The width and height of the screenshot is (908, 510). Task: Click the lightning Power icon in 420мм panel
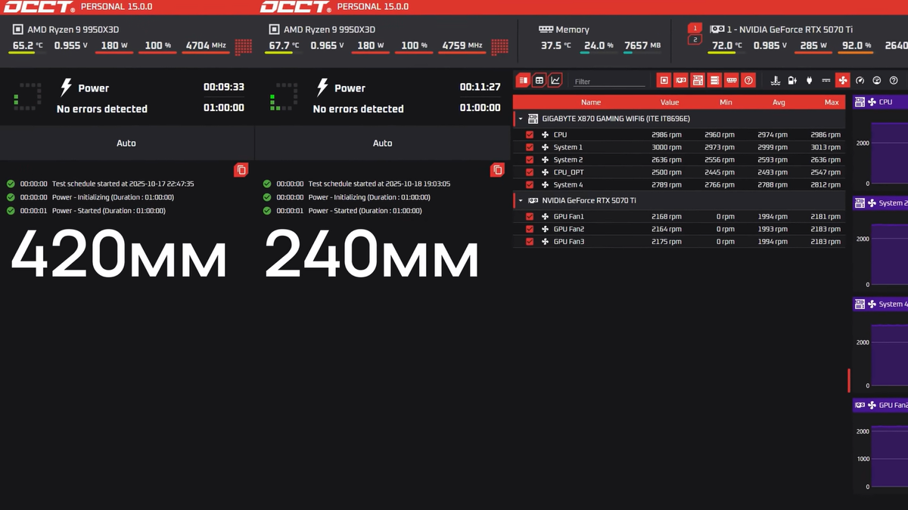[x=66, y=88]
